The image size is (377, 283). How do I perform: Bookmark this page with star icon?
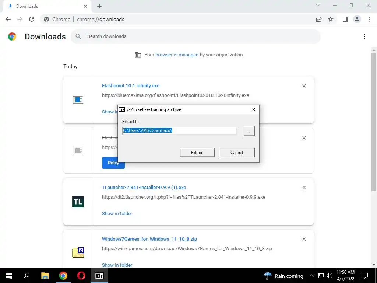click(331, 19)
